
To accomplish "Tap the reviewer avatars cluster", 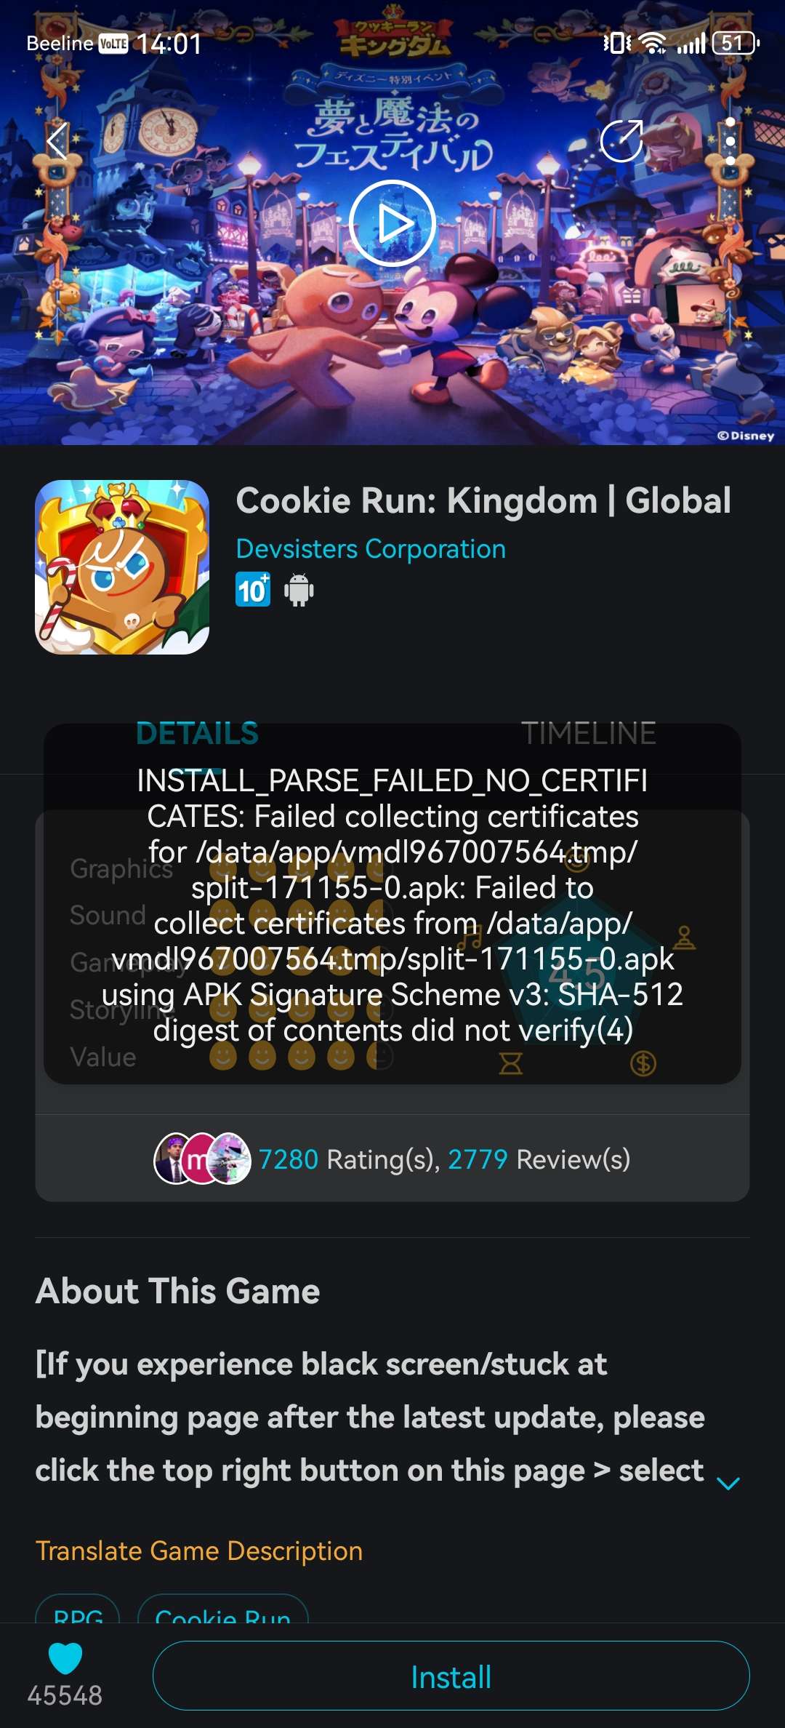I will point(203,1159).
